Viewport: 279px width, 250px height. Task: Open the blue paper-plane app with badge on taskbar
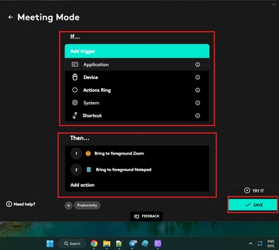133,243
